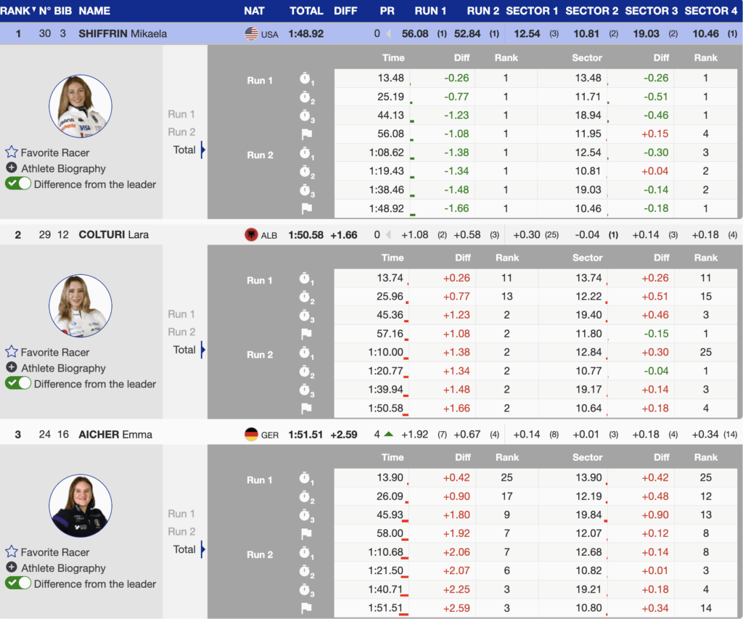Click Shiffrin's Favorite Racer star icon
Image resolution: width=743 pixels, height=619 pixels.
point(12,152)
